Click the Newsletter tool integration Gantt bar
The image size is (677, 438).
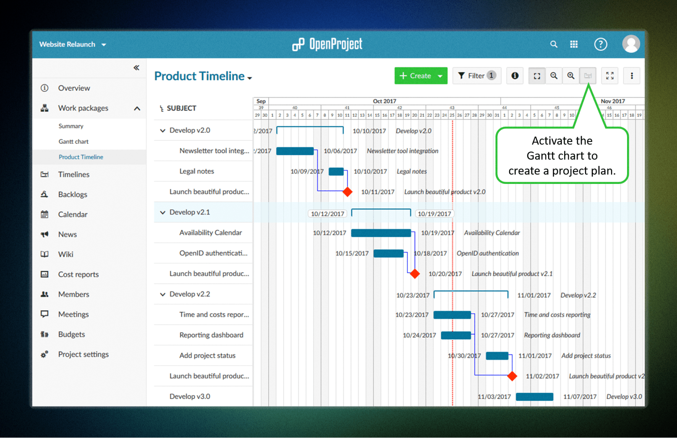295,151
